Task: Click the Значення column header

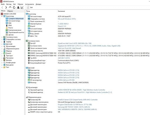Action: tap(61, 11)
